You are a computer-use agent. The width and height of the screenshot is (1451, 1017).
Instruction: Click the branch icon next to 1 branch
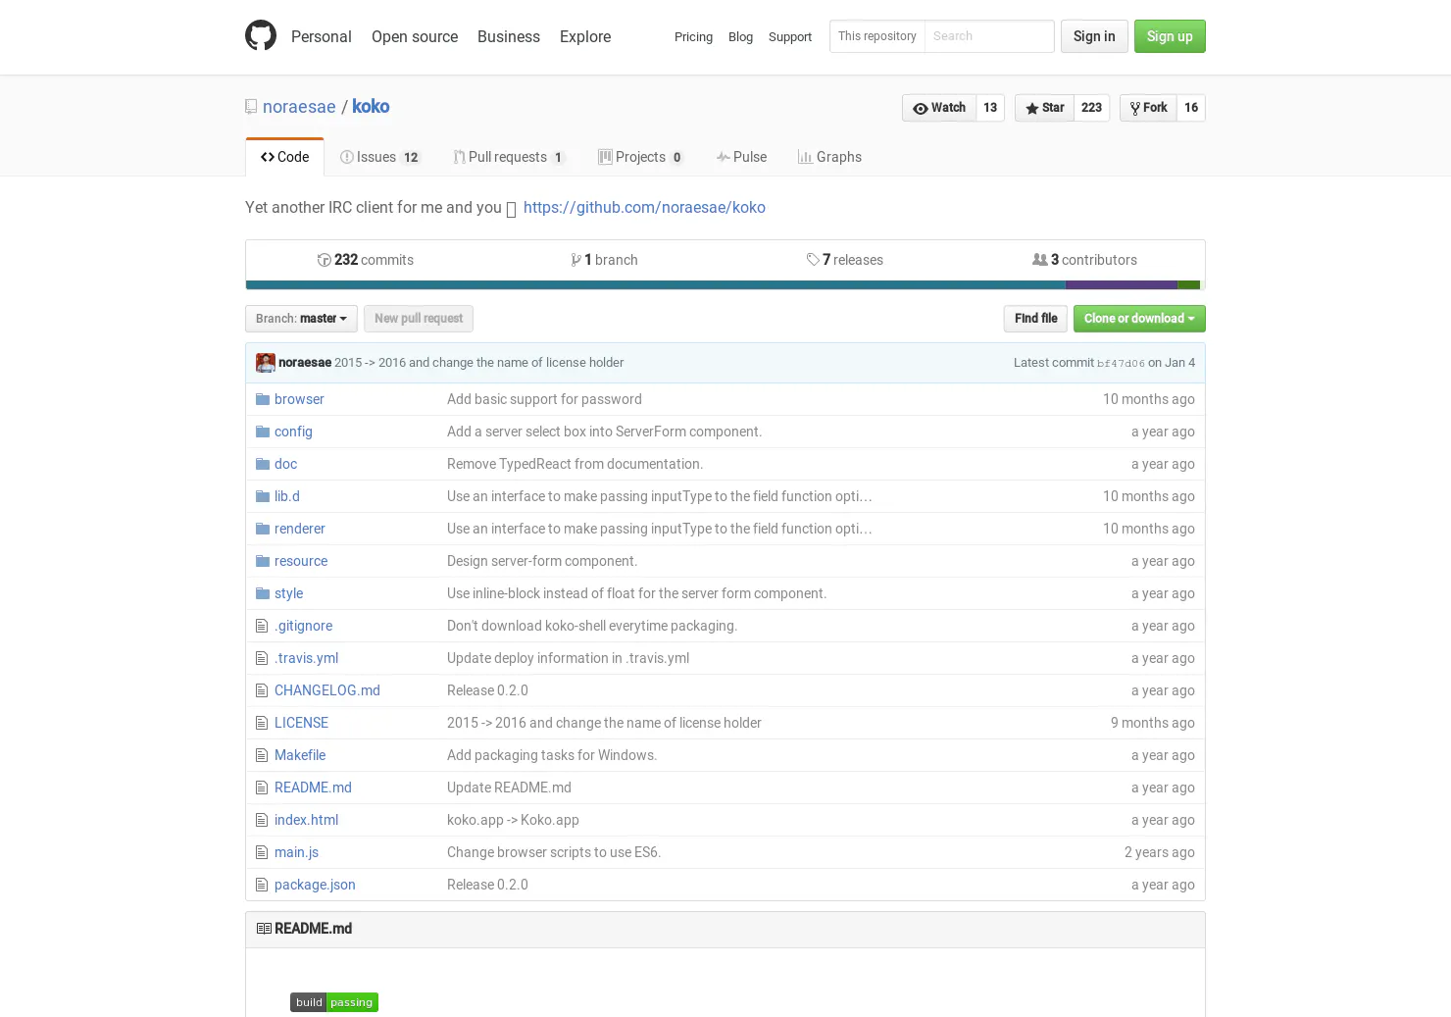(575, 260)
